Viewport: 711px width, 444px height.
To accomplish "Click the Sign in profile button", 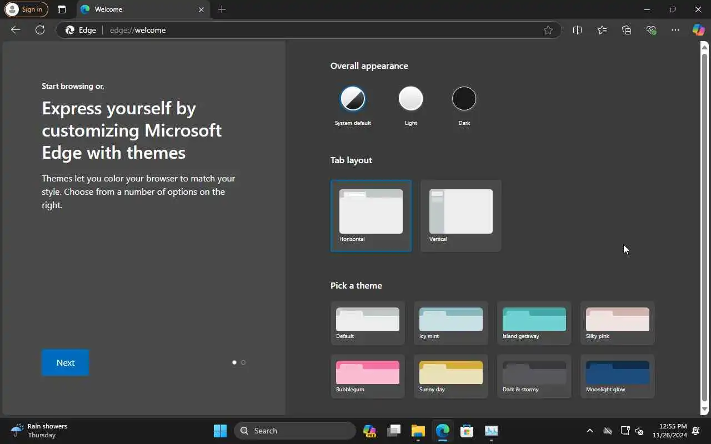I will pos(26,9).
